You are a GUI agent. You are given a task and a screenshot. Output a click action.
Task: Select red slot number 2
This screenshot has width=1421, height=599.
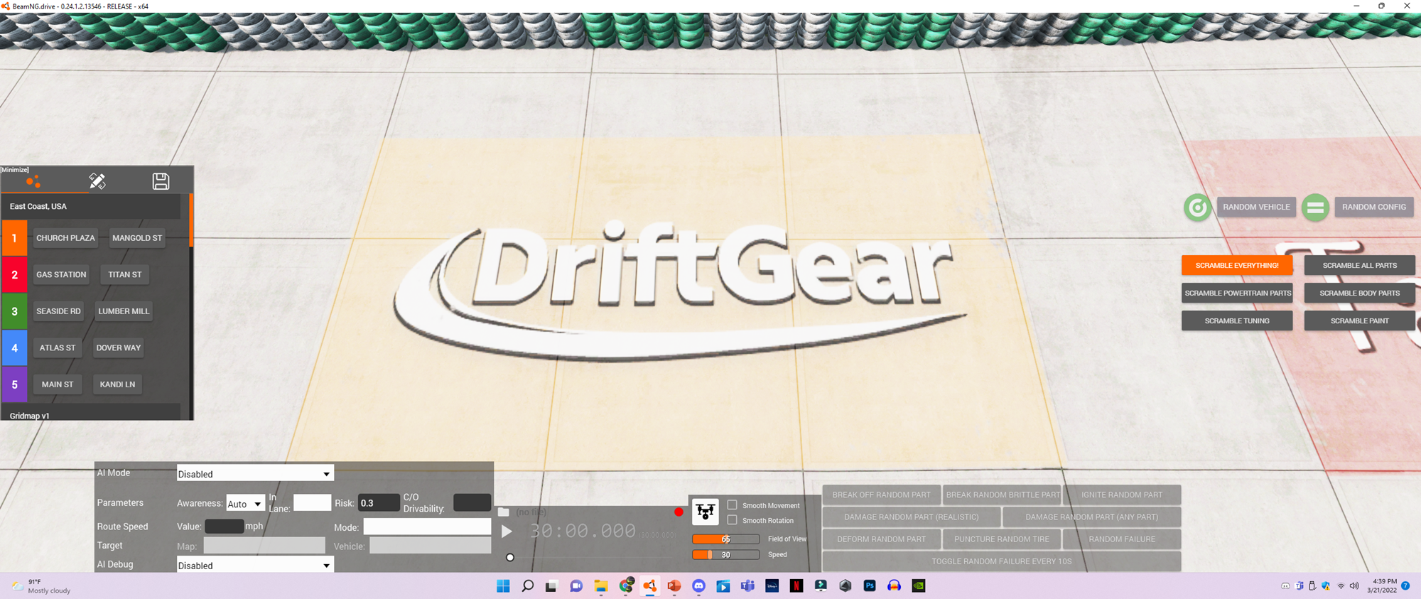coord(14,274)
